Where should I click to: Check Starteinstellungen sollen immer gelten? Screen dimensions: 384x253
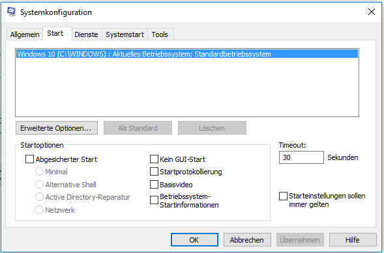(283, 196)
